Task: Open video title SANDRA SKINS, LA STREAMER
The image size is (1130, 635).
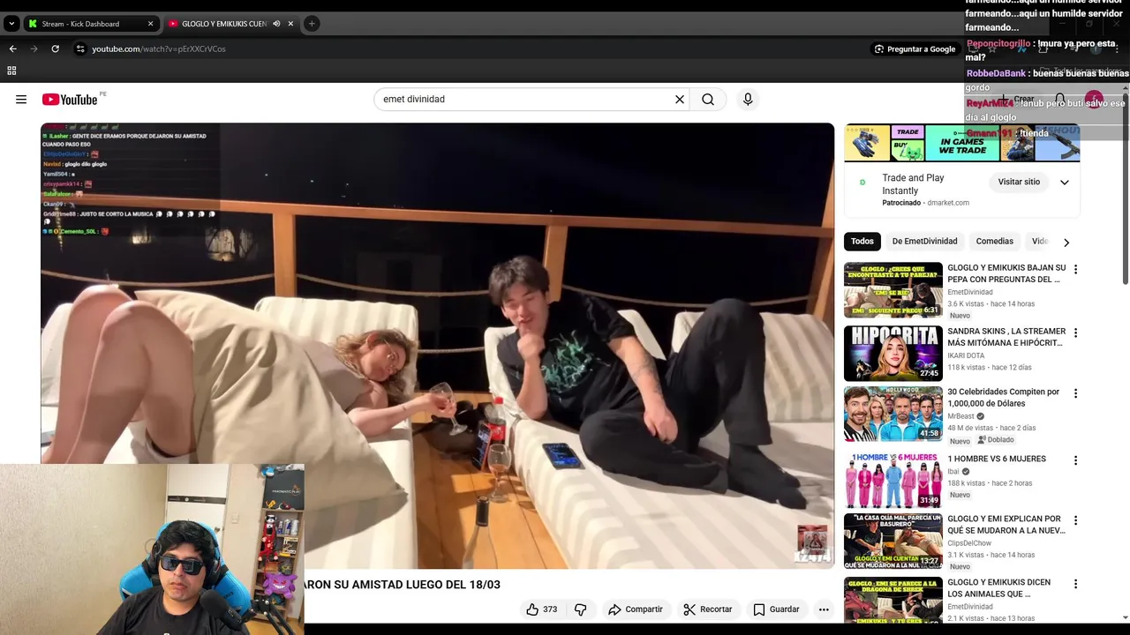Action: click(1007, 337)
